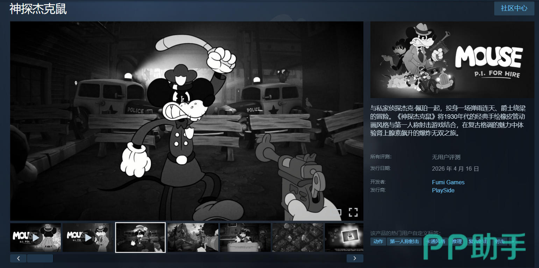Click the Mouse P.I. For Hire header image

[x=452, y=60]
